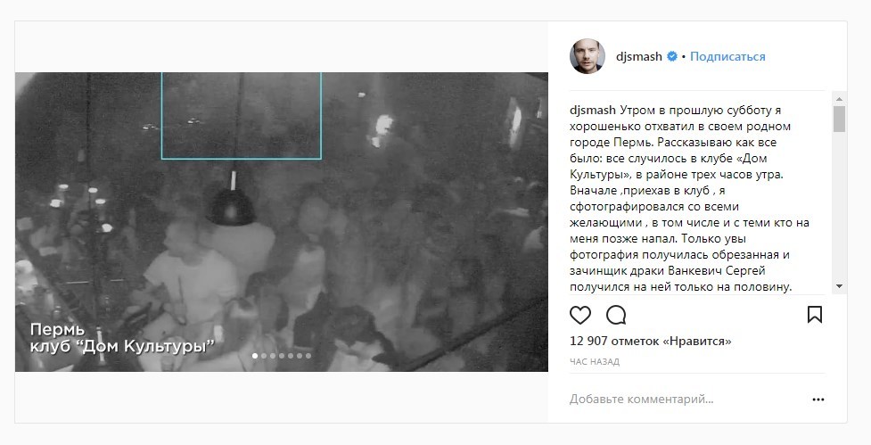This screenshot has width=871, height=445.
Task: Like the post with the heart icon
Action: pyautogui.click(x=580, y=315)
